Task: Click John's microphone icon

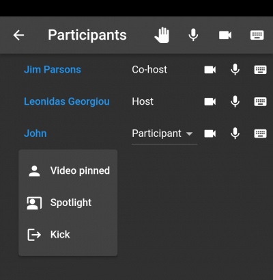Action: 235,133
